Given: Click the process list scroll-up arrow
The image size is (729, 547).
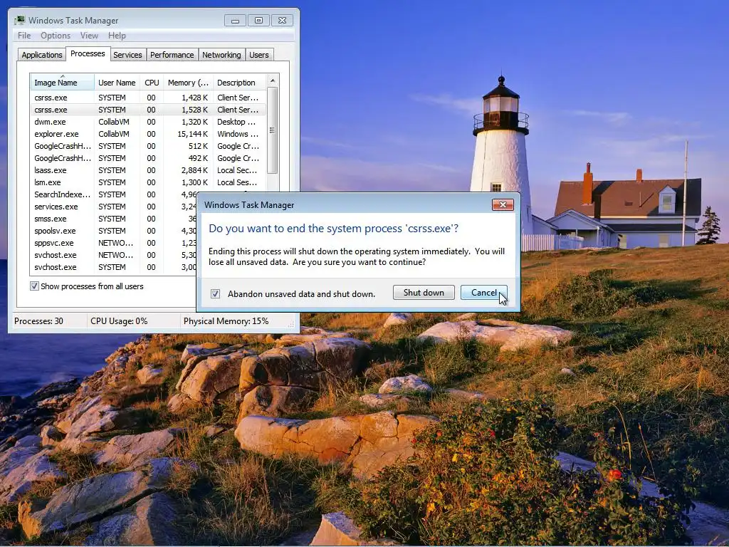Looking at the screenshot, I should click(273, 81).
